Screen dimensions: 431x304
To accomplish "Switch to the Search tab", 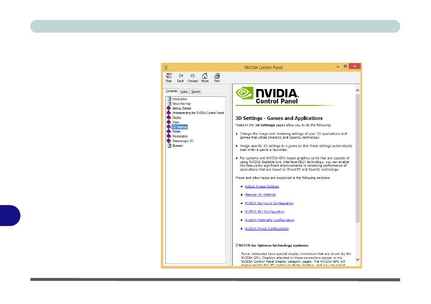I will coord(196,91).
